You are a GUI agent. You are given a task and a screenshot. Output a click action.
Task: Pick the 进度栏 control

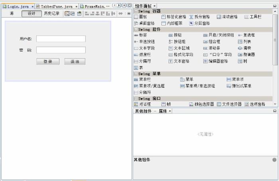(142, 55)
